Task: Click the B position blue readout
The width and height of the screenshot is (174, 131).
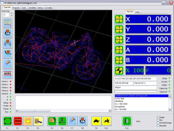Action: [x=148, y=60]
